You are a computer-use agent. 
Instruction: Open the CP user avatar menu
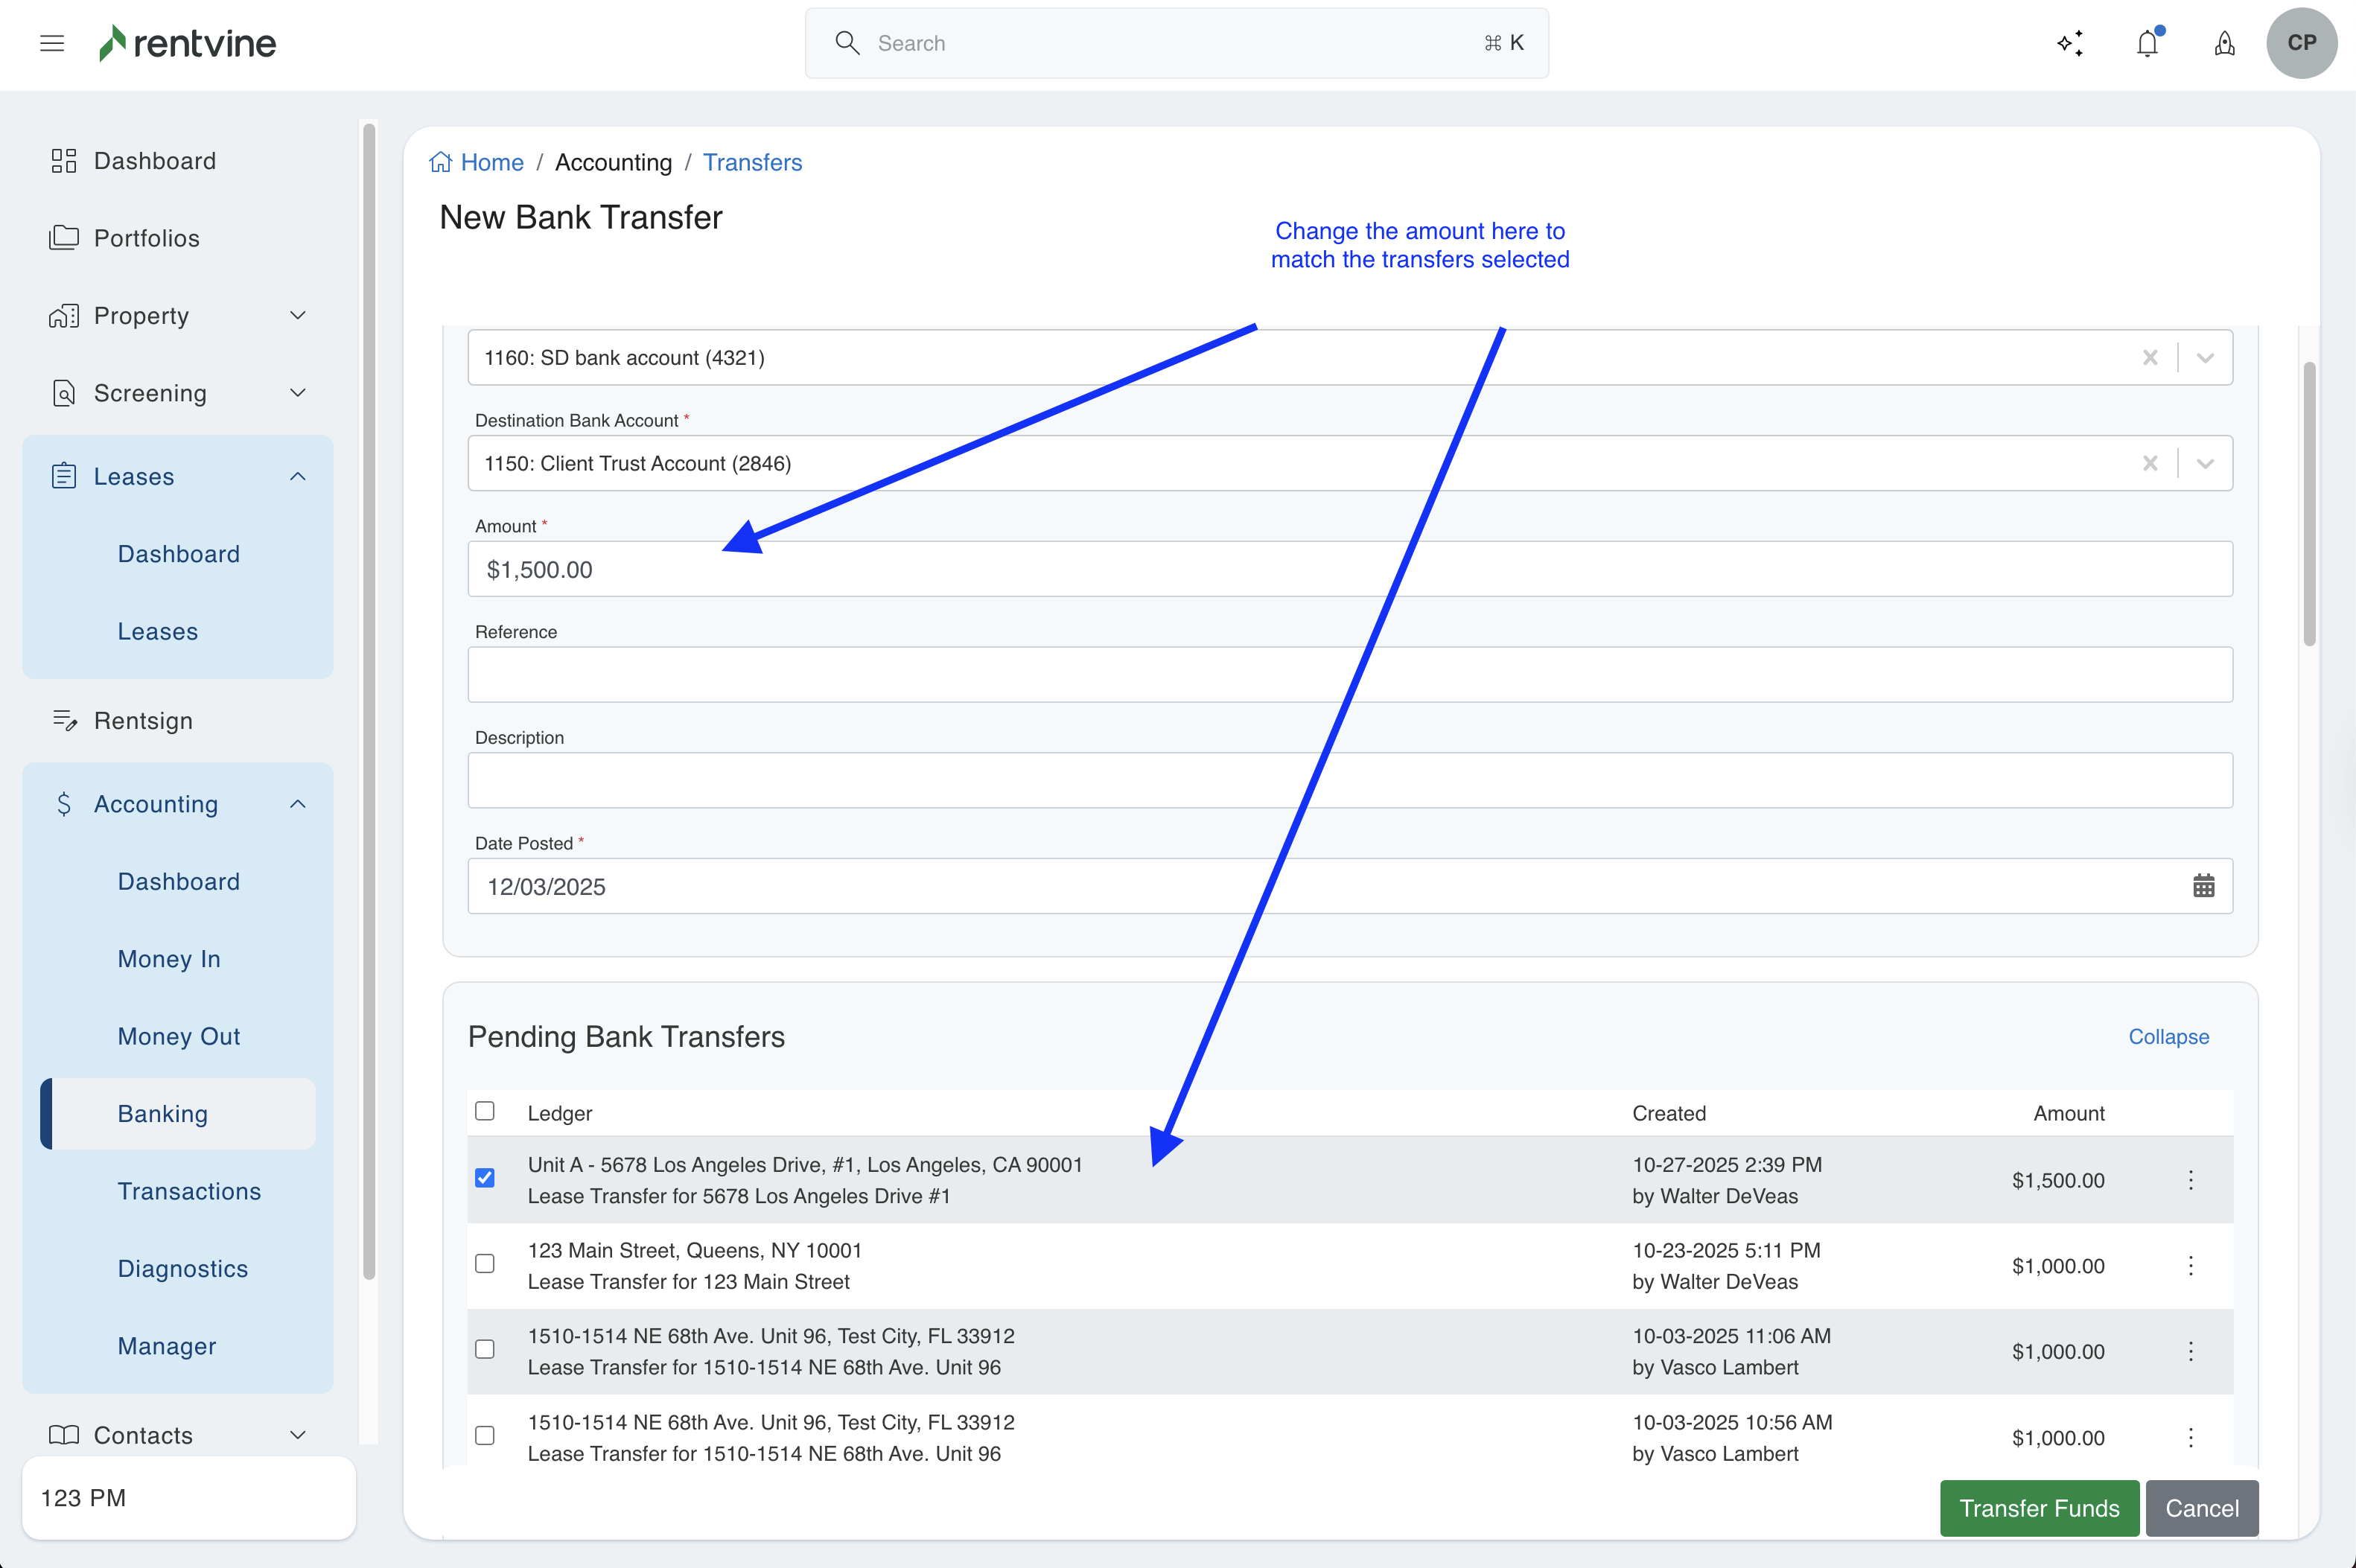coord(2301,43)
